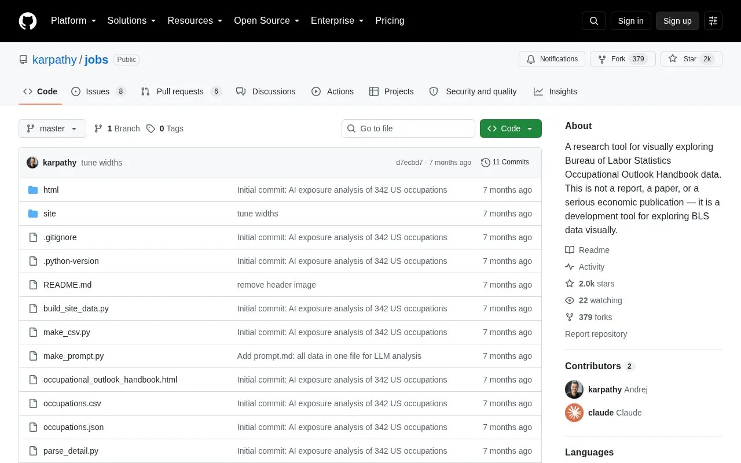
Task: Click the occupations.json file icon
Action: tap(33, 427)
